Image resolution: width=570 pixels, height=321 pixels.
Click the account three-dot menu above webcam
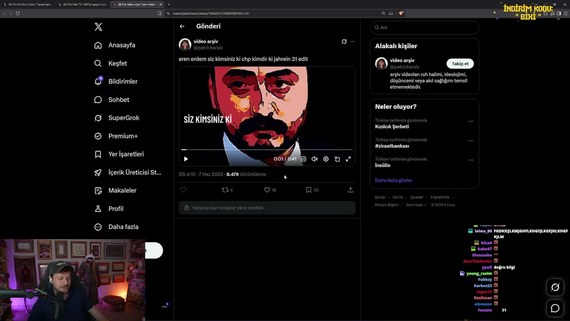[164, 307]
